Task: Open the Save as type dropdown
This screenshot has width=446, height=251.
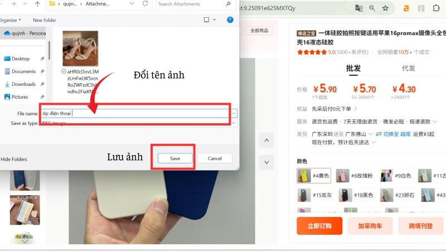Action: [234, 123]
